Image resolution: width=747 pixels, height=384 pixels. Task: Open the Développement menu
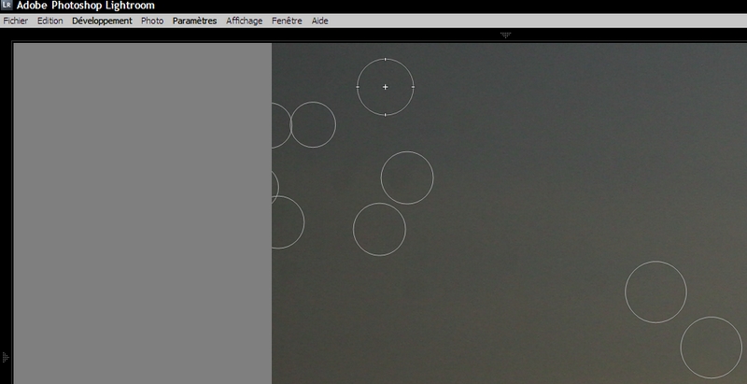point(102,21)
